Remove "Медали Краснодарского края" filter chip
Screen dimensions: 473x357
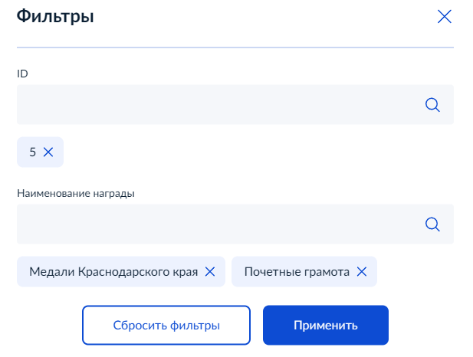coord(210,271)
